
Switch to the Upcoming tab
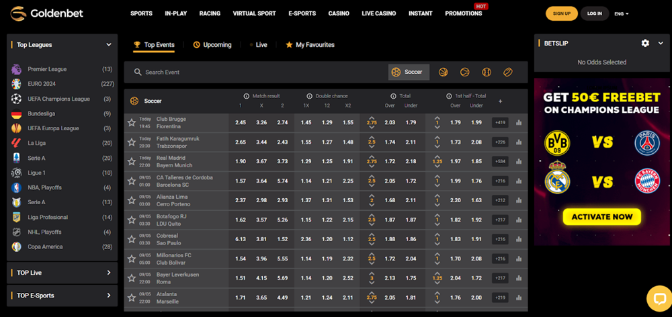212,45
